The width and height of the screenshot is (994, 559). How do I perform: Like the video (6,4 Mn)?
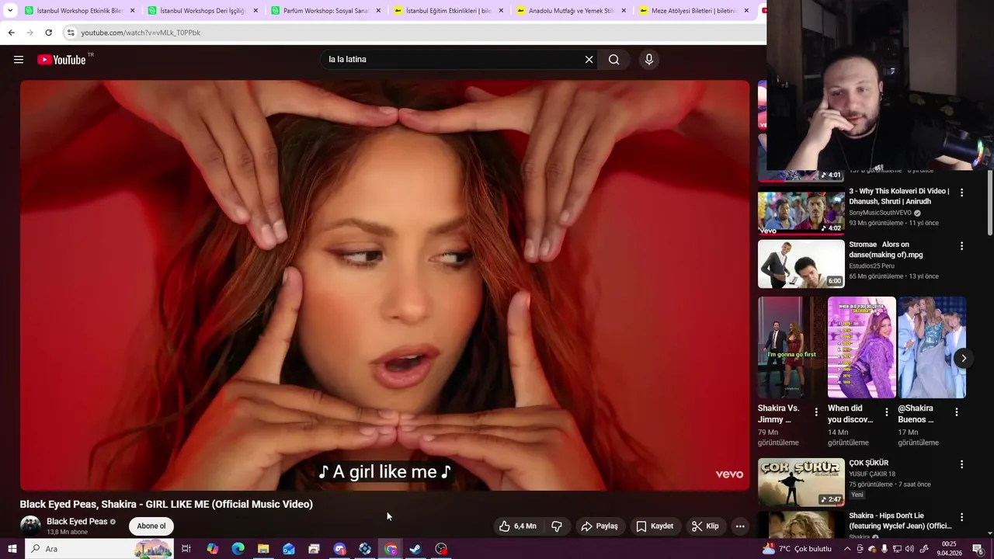[518, 526]
